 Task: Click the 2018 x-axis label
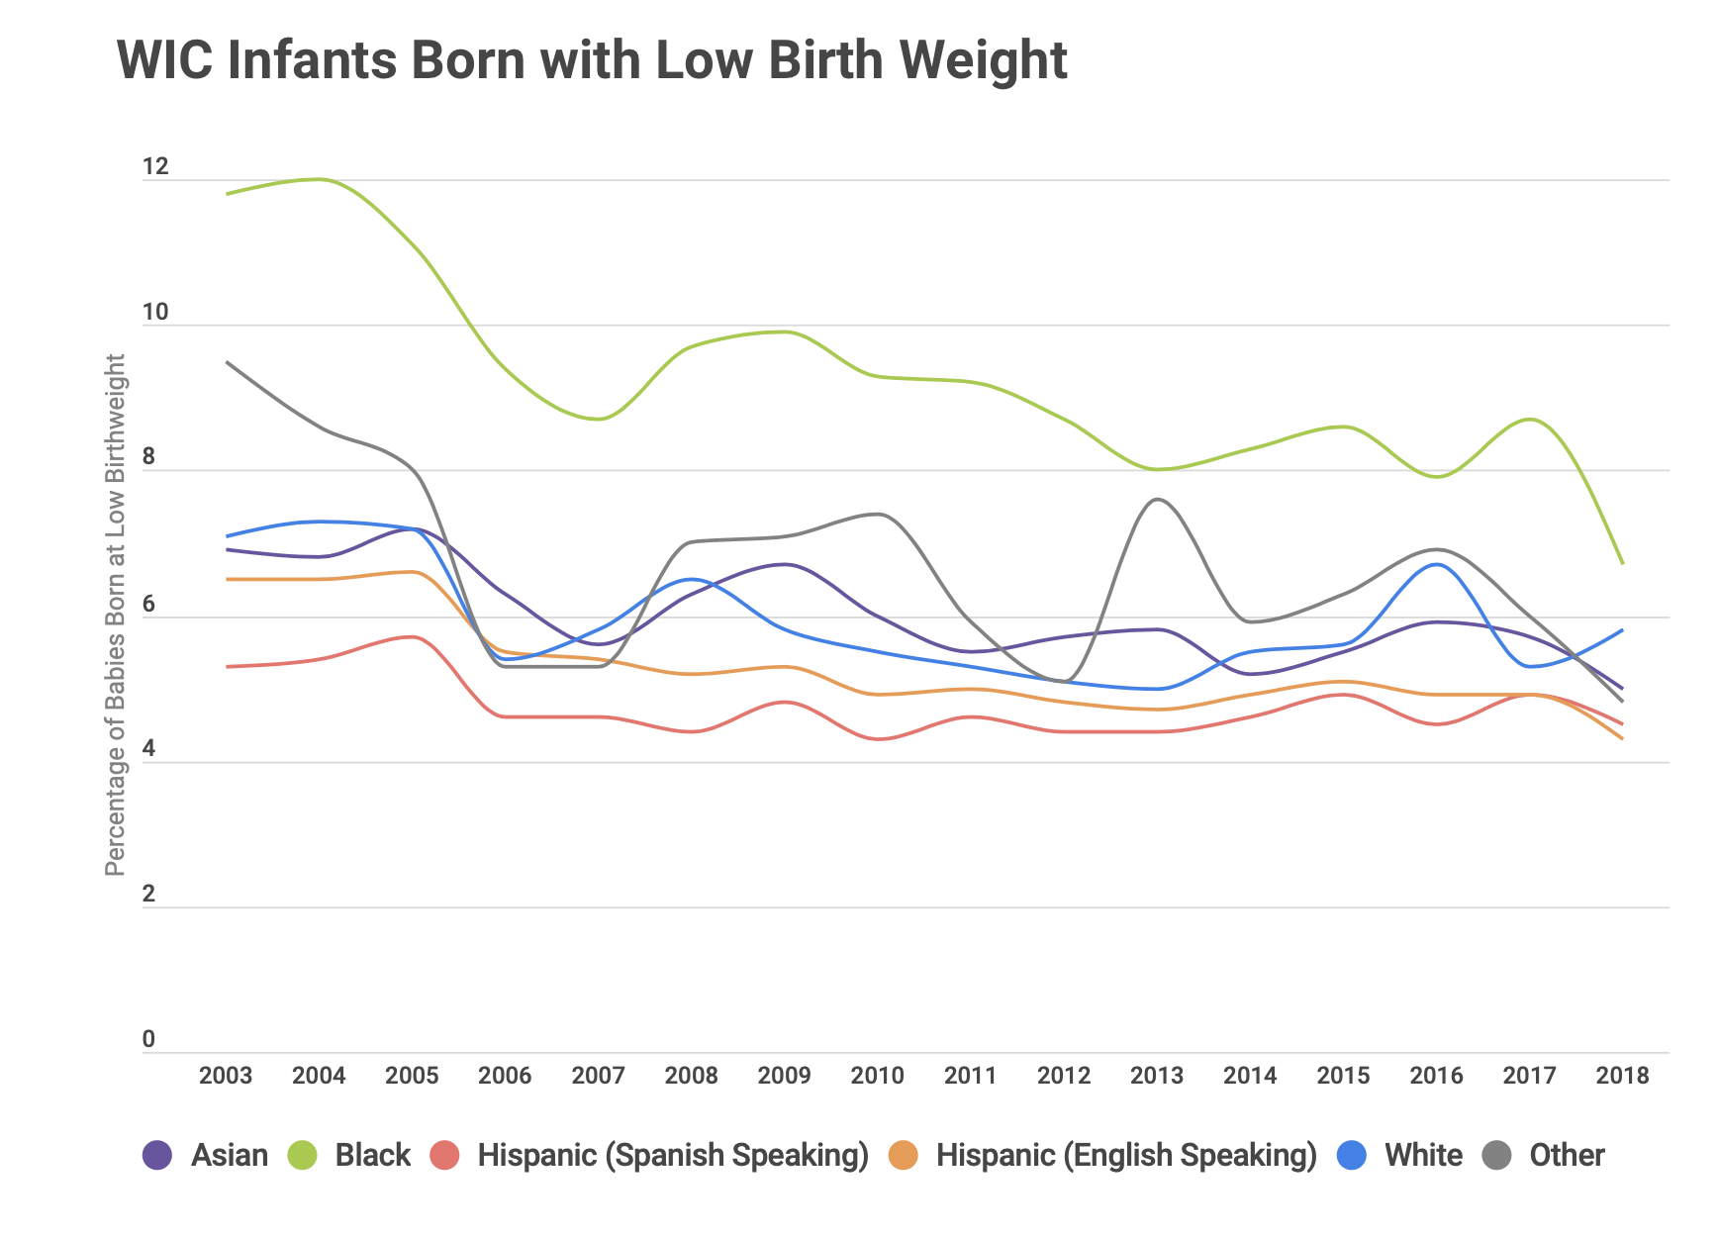point(1622,1076)
